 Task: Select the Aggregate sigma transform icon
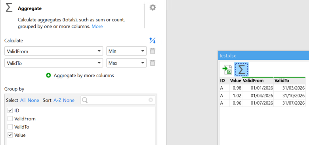(x=241, y=69)
